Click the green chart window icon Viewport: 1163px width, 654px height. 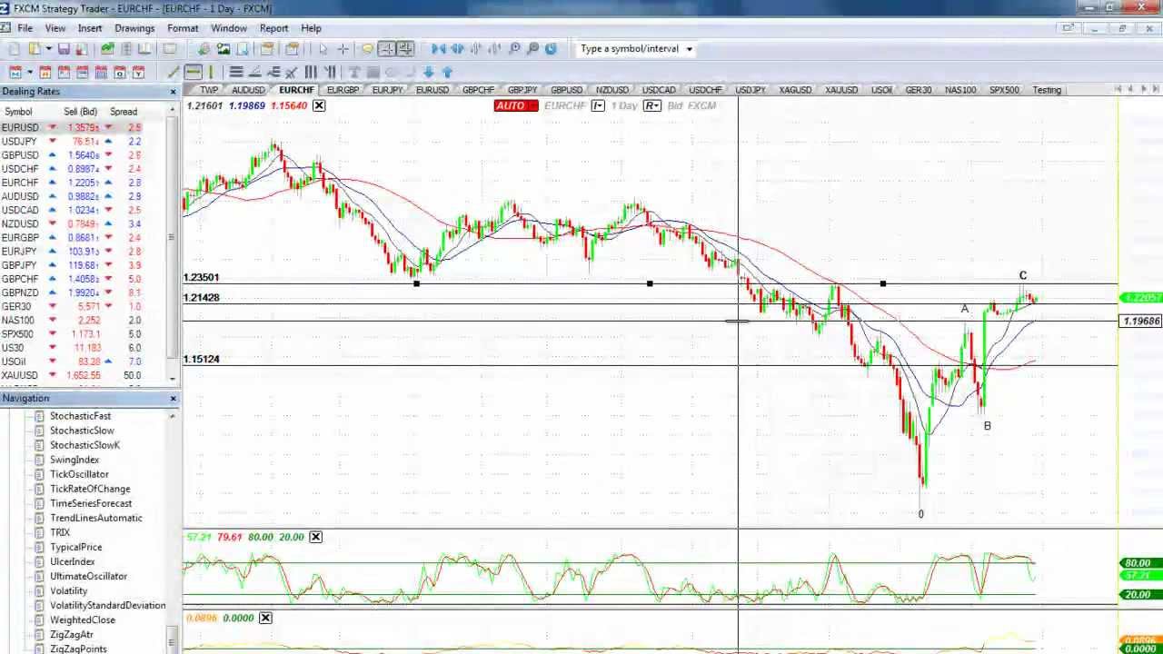point(107,49)
